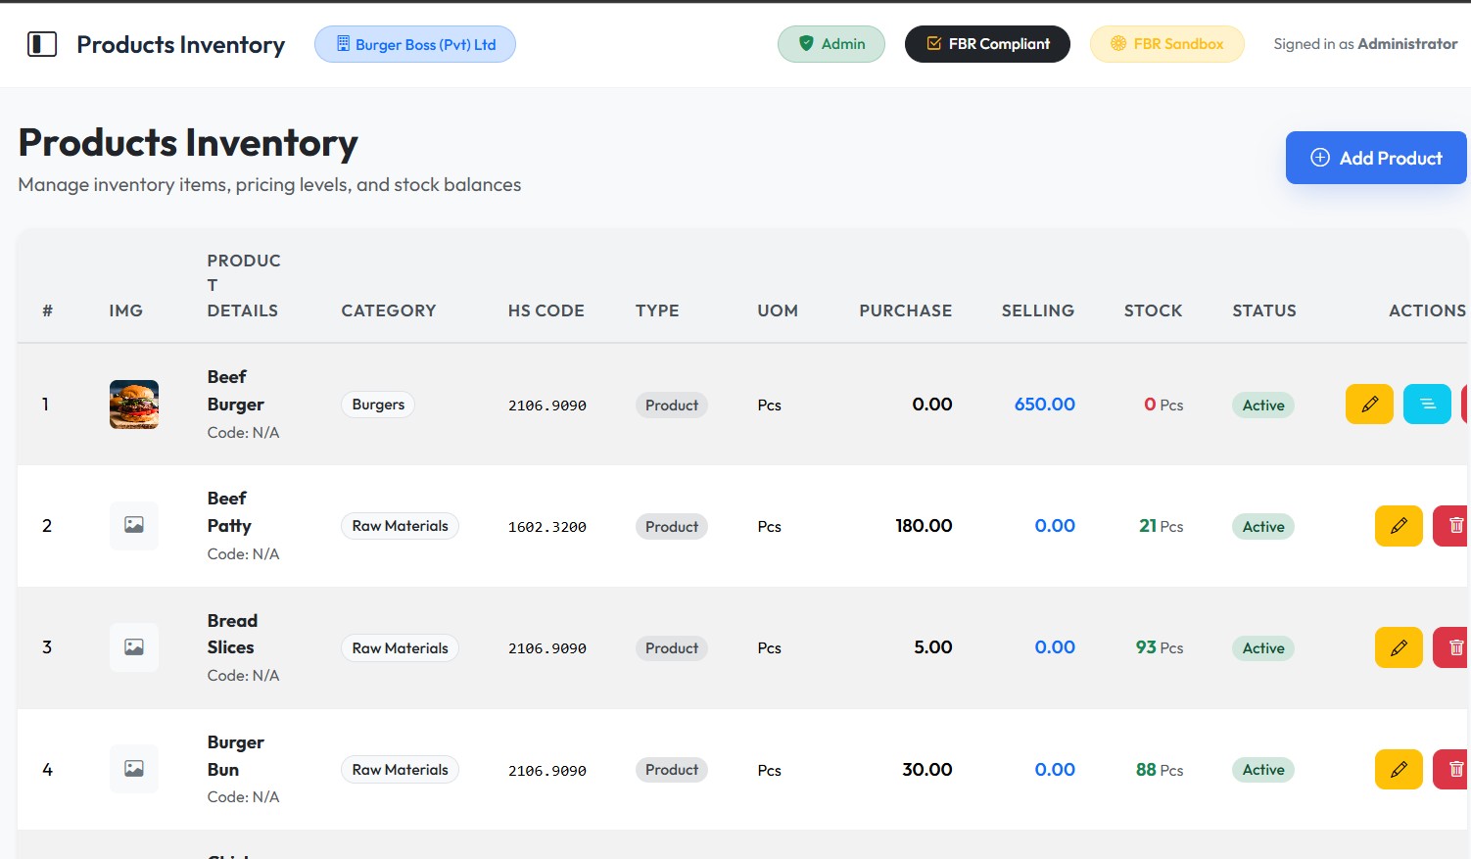
Task: Click the Beef Burger product name
Action: click(236, 391)
